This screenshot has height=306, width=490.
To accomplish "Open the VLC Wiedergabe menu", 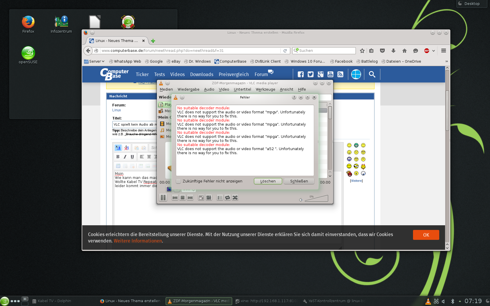I will click(188, 89).
